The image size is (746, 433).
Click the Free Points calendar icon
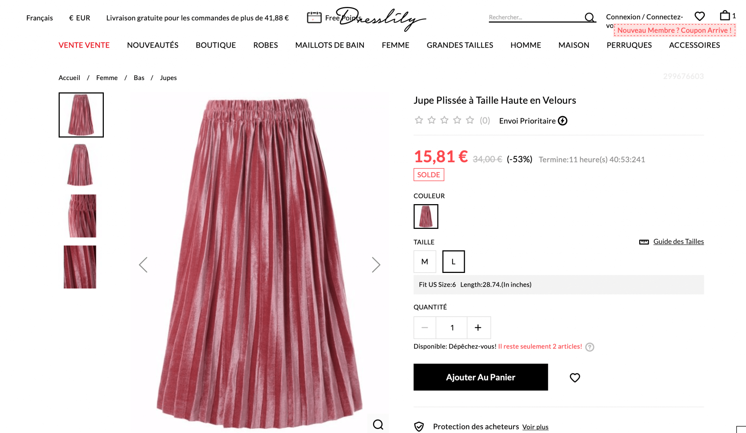[314, 17]
